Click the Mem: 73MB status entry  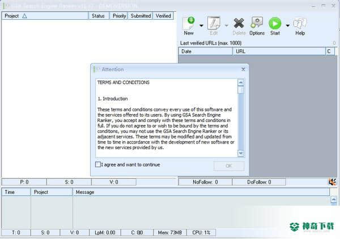point(169,233)
